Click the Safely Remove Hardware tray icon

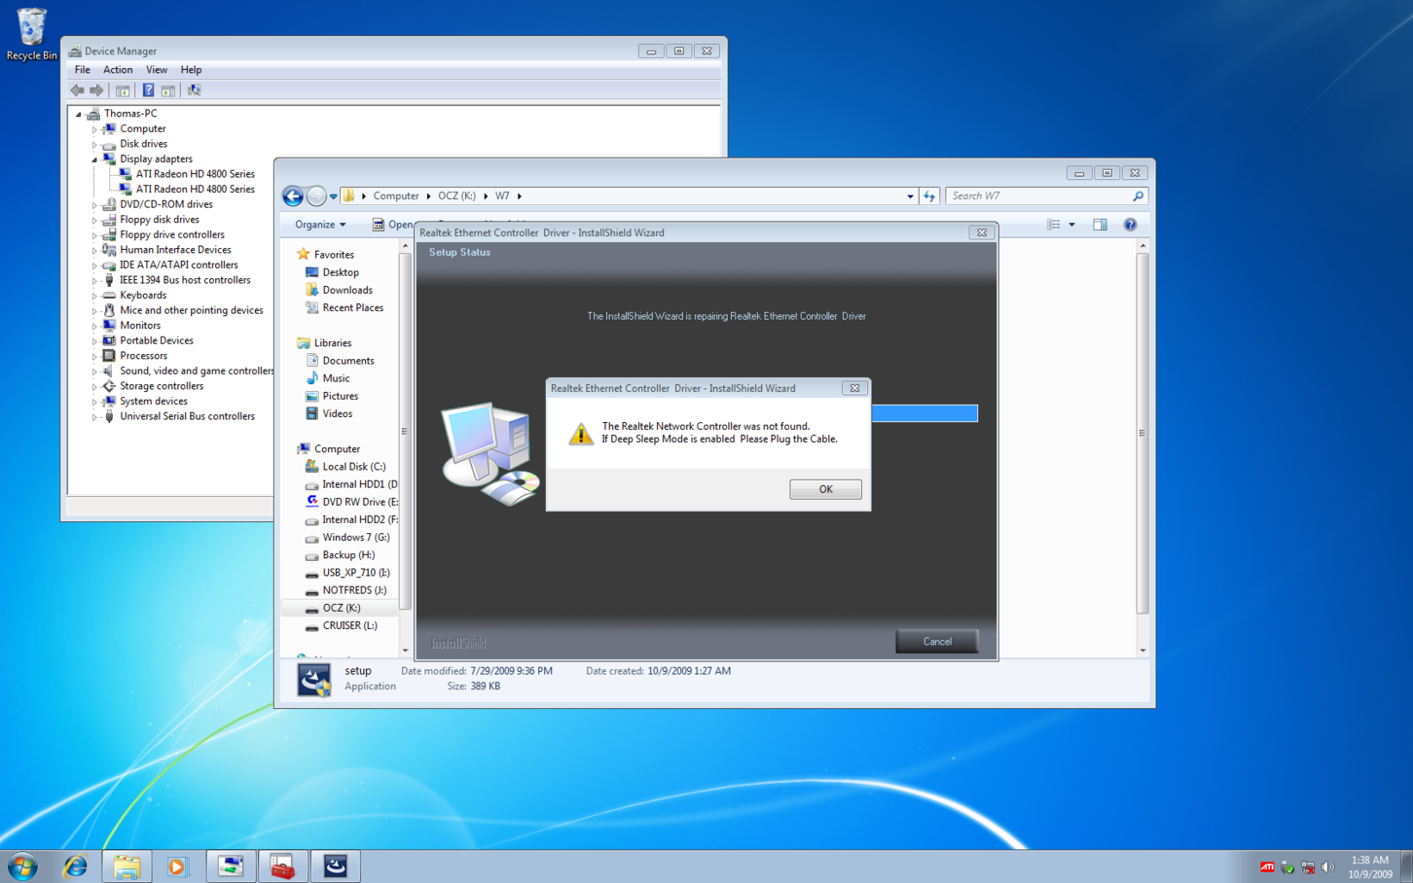(x=1286, y=865)
